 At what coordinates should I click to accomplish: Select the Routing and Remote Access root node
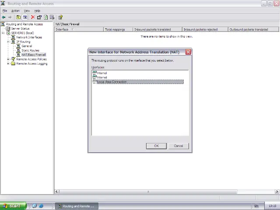24,24
